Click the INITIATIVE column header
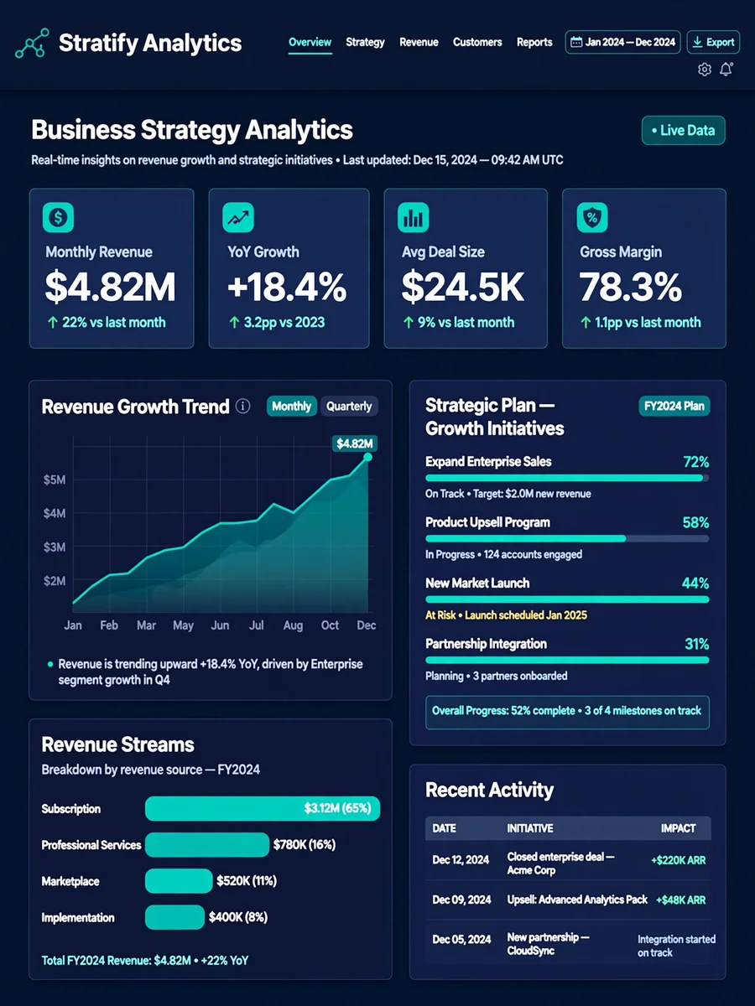755x1006 pixels. (x=530, y=828)
